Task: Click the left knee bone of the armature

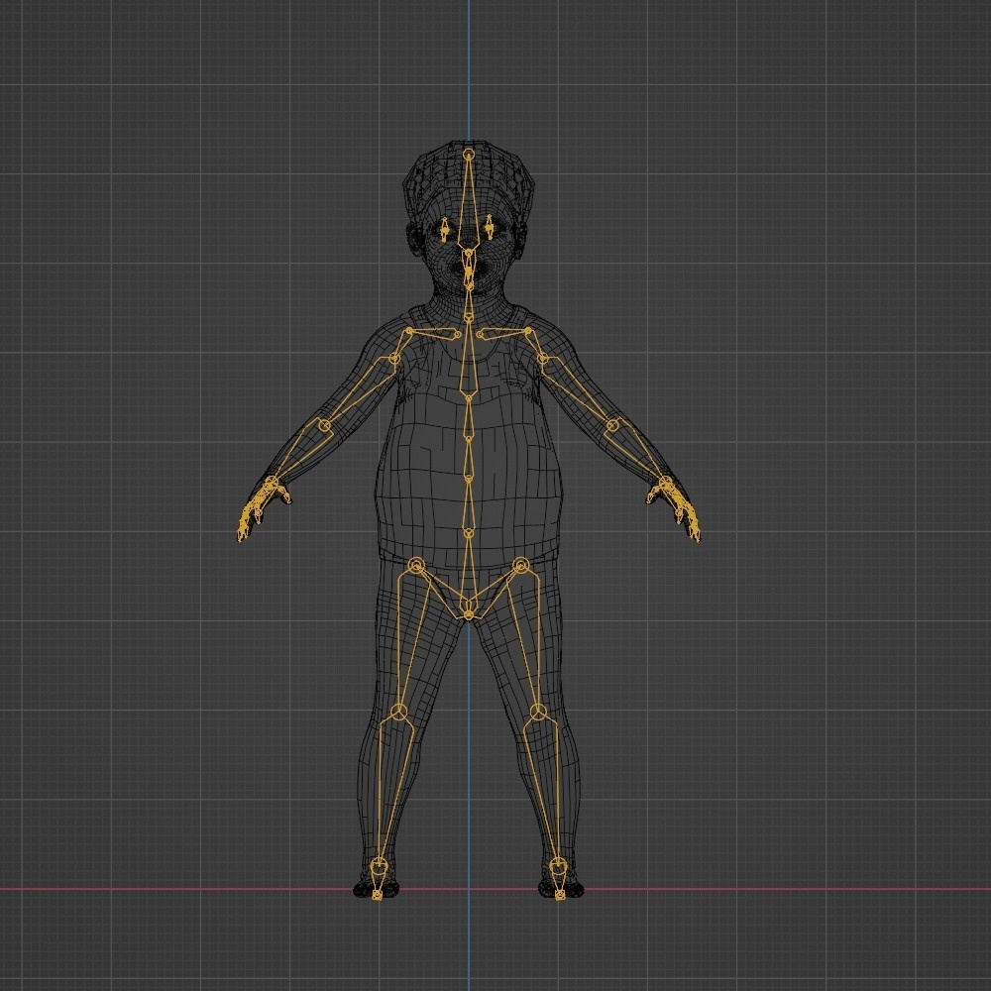Action: [399, 712]
